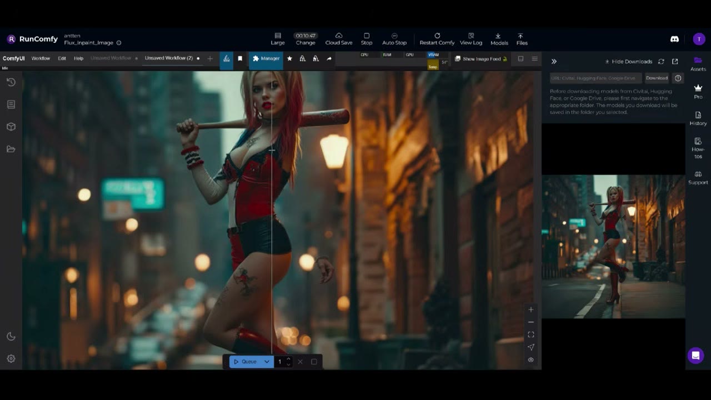Add a new workflow tab
The image size is (711, 400).
tap(210, 58)
